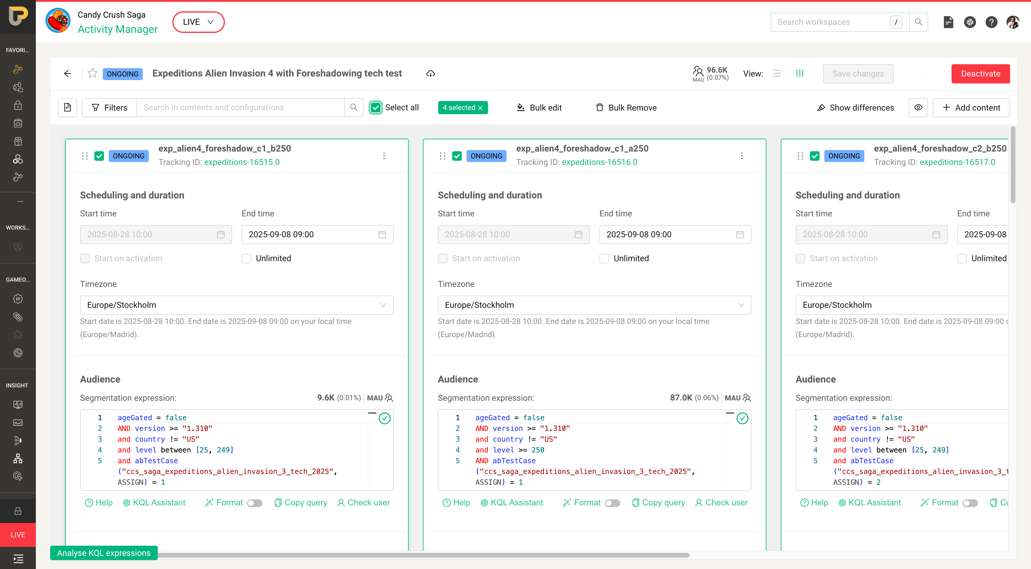Viewport: 1031px width, 569px height.
Task: Click the eye visibility icon button
Action: (x=918, y=108)
